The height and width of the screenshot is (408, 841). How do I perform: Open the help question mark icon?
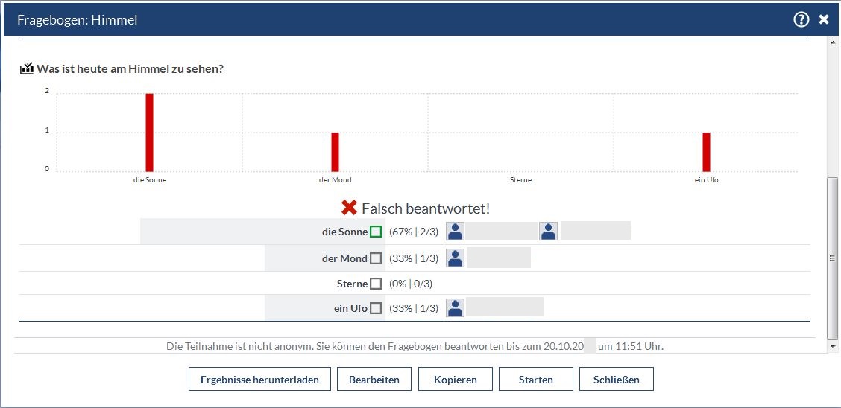(x=801, y=19)
